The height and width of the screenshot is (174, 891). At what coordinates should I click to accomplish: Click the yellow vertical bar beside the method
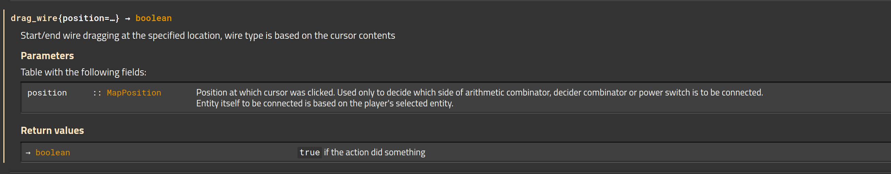(x=4, y=86)
